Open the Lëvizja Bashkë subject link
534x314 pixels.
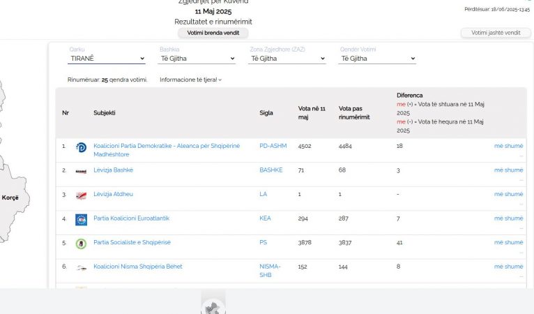pyautogui.click(x=114, y=170)
